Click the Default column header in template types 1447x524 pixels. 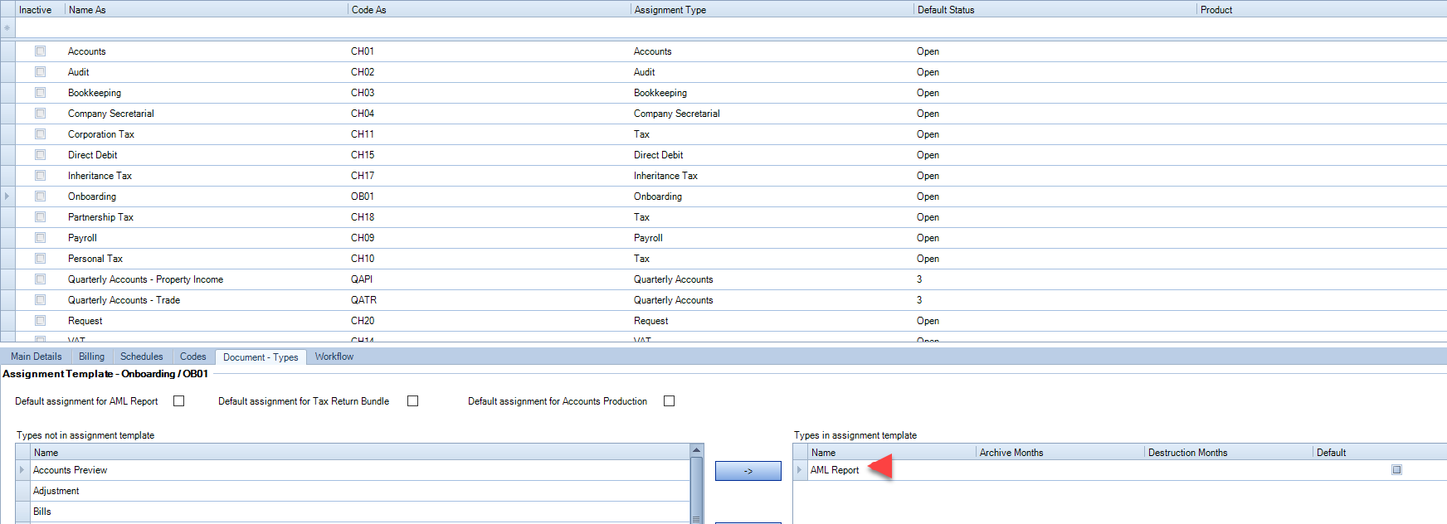1380,453
